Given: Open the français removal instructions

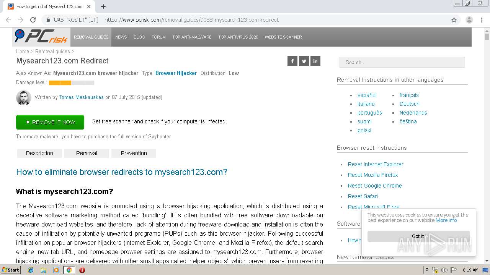Looking at the screenshot, I should click(409, 95).
